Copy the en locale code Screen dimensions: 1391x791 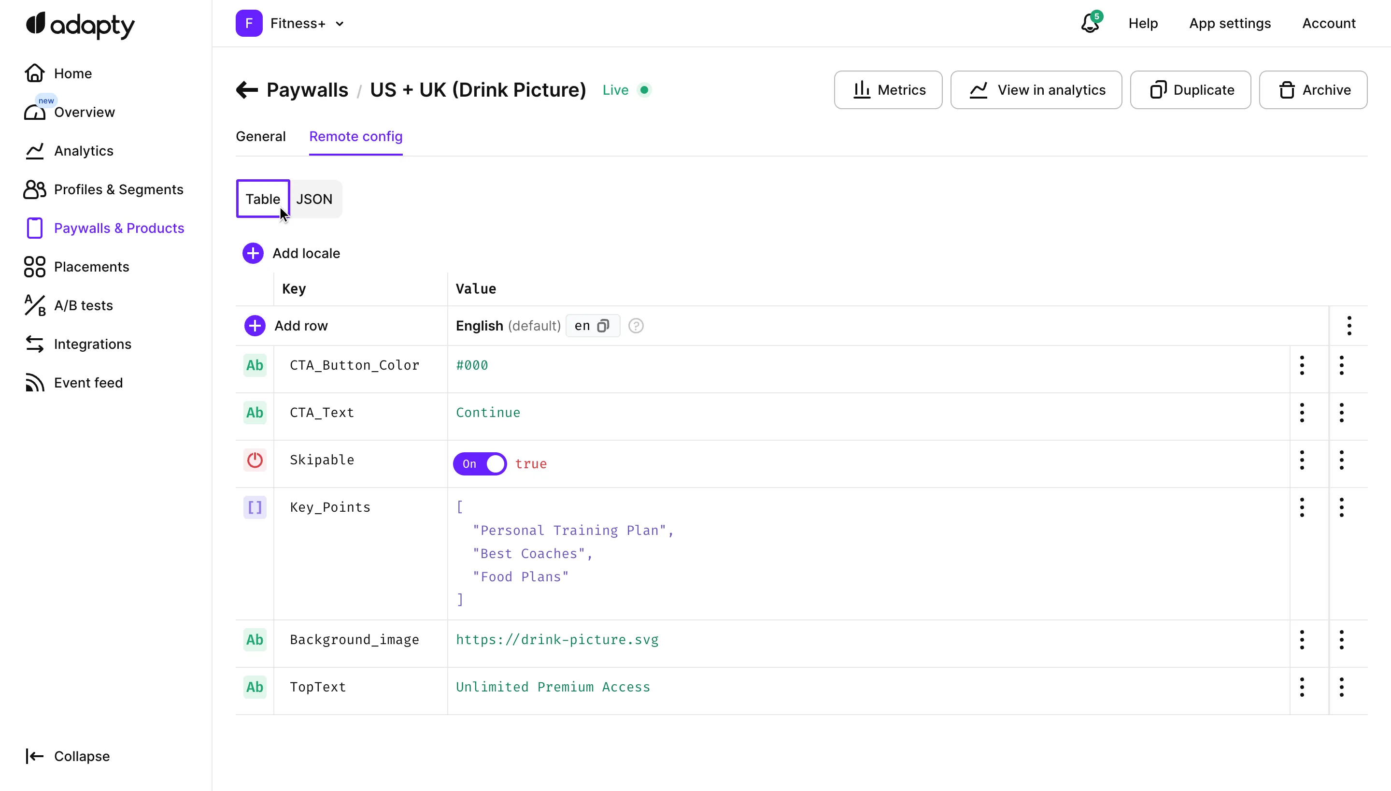603,325
